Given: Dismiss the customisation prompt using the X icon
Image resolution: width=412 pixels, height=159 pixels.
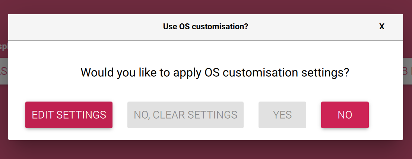Looking at the screenshot, I should (x=382, y=27).
